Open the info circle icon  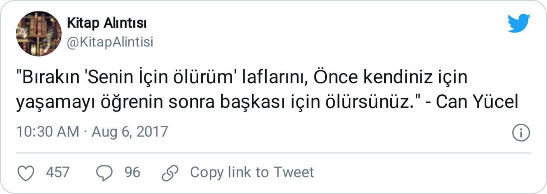[521, 133]
